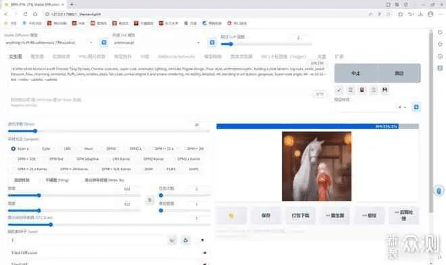
Task: Refresh the external VAE model list
Action: [x=212, y=43]
